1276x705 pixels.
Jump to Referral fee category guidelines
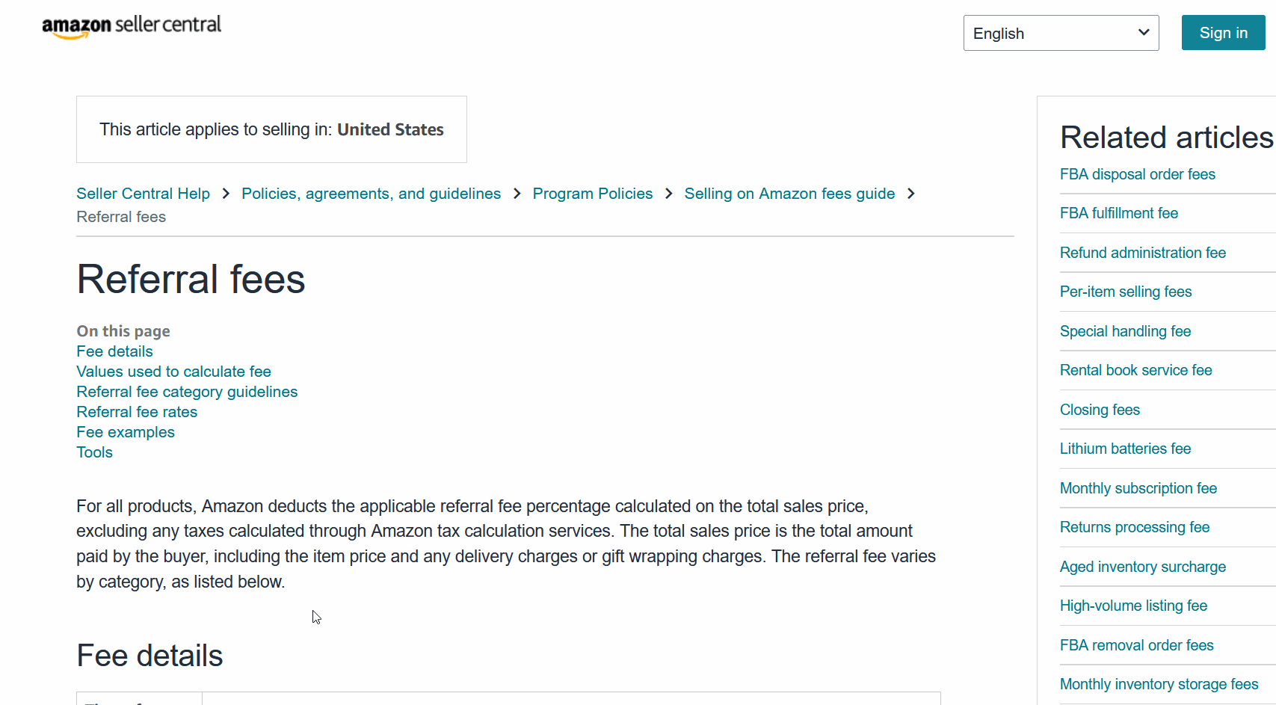coord(187,392)
